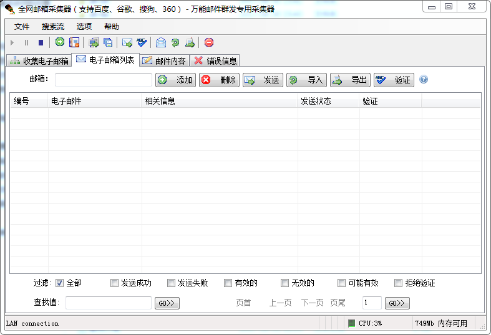Select the 电子邮箱列表 tab
This screenshot has height=335, width=491.
(105, 60)
